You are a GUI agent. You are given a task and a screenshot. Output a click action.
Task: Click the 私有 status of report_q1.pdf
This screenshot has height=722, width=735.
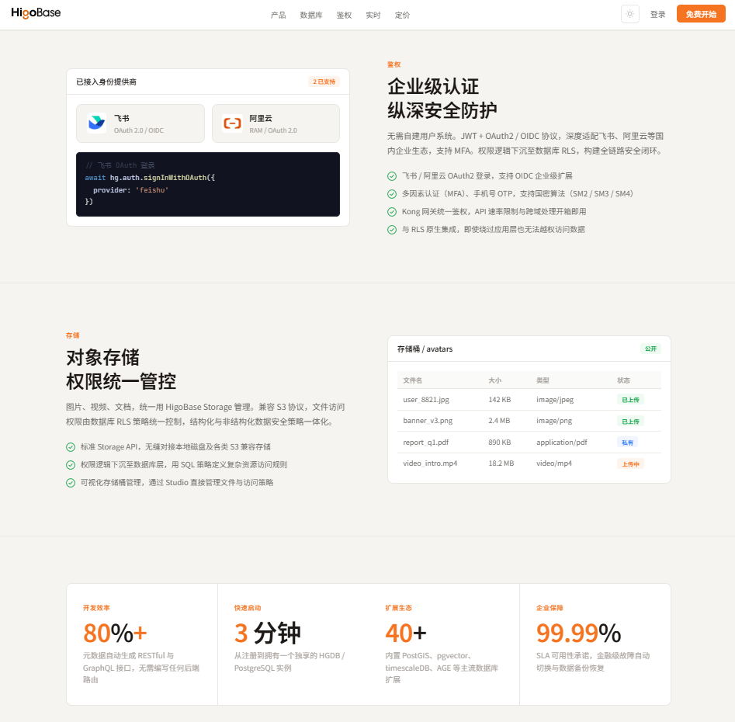(627, 443)
